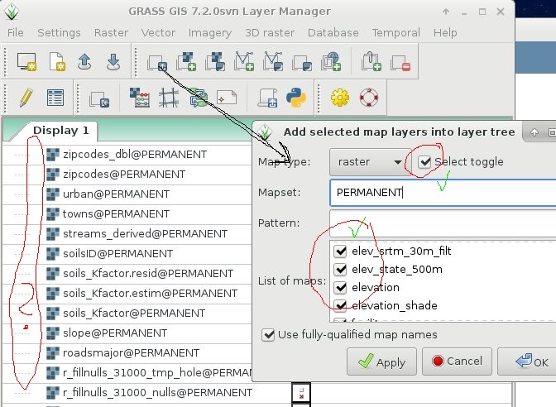Select roadsmajor@PERMANENT layer
The image size is (556, 407).
131,353
